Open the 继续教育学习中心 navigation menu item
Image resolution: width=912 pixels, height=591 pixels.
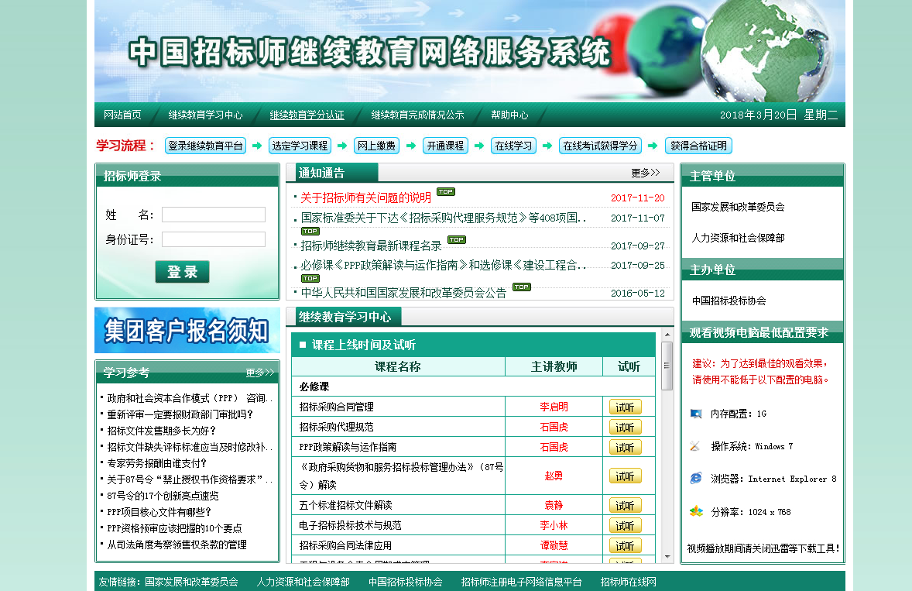pyautogui.click(x=205, y=115)
